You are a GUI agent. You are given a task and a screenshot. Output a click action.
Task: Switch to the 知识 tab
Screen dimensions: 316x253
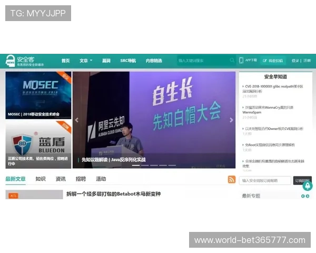coord(41,179)
